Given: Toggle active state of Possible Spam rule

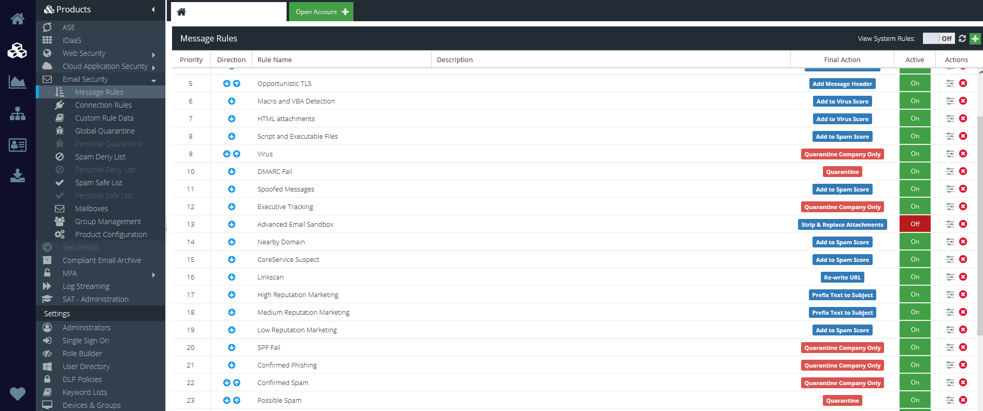Looking at the screenshot, I should (x=915, y=400).
